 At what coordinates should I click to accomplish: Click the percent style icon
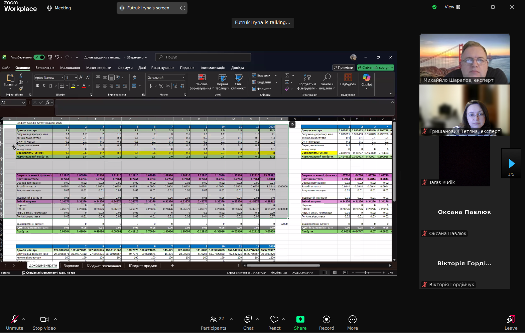tap(161, 86)
